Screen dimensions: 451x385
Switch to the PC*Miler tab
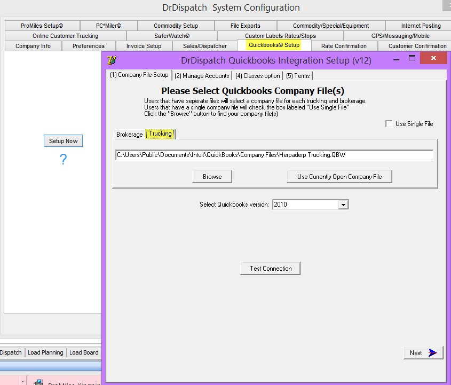click(109, 26)
